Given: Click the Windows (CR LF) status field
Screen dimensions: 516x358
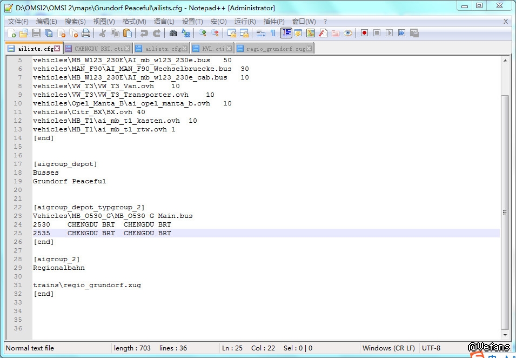Looking at the screenshot, I should point(388,348).
